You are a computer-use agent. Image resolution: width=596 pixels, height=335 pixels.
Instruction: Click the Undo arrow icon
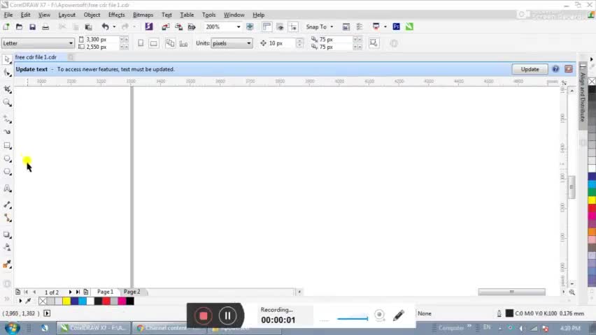click(x=105, y=27)
